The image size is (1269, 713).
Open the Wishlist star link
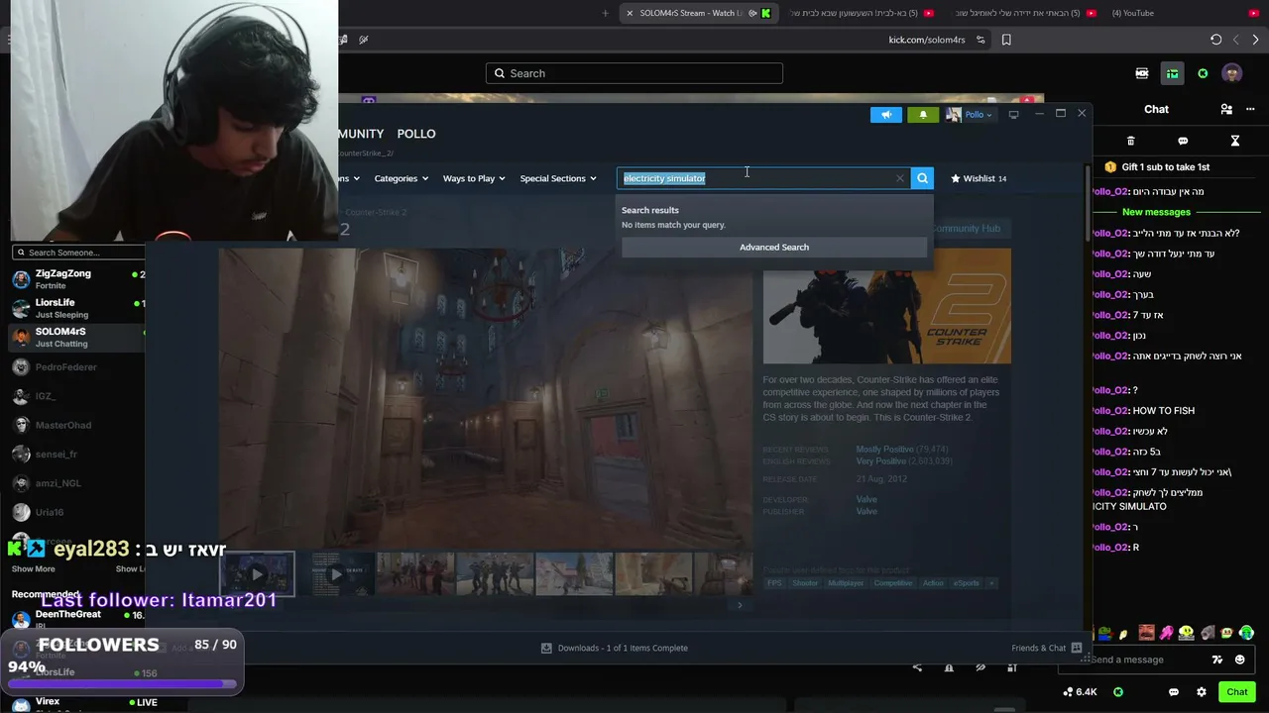979,178
